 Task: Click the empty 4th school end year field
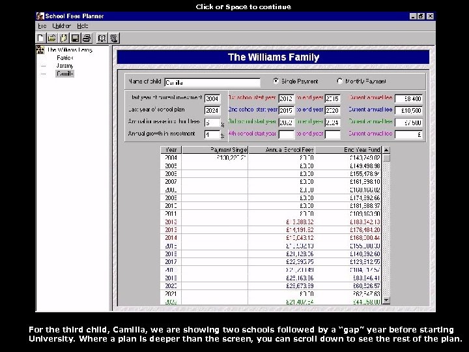point(332,134)
